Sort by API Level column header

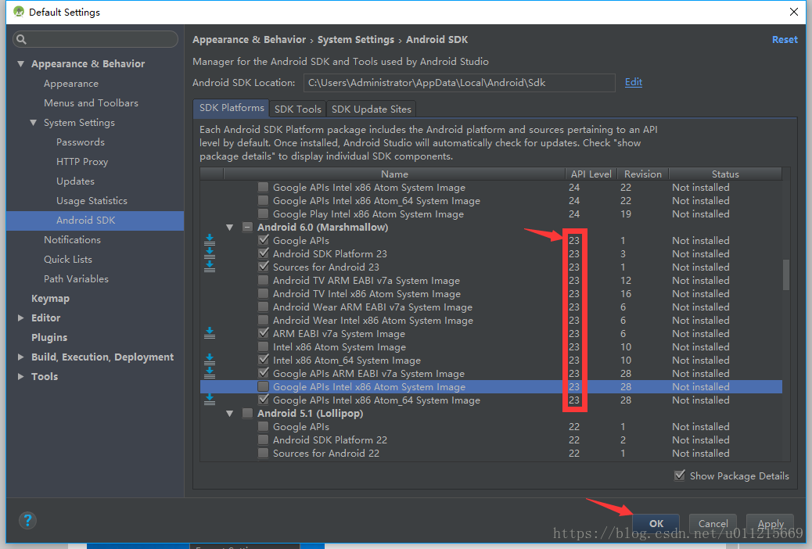[x=591, y=174]
